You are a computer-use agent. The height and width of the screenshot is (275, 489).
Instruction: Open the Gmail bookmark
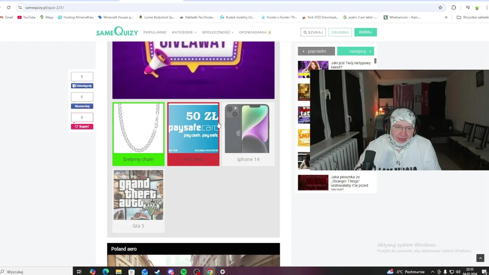coord(6,17)
